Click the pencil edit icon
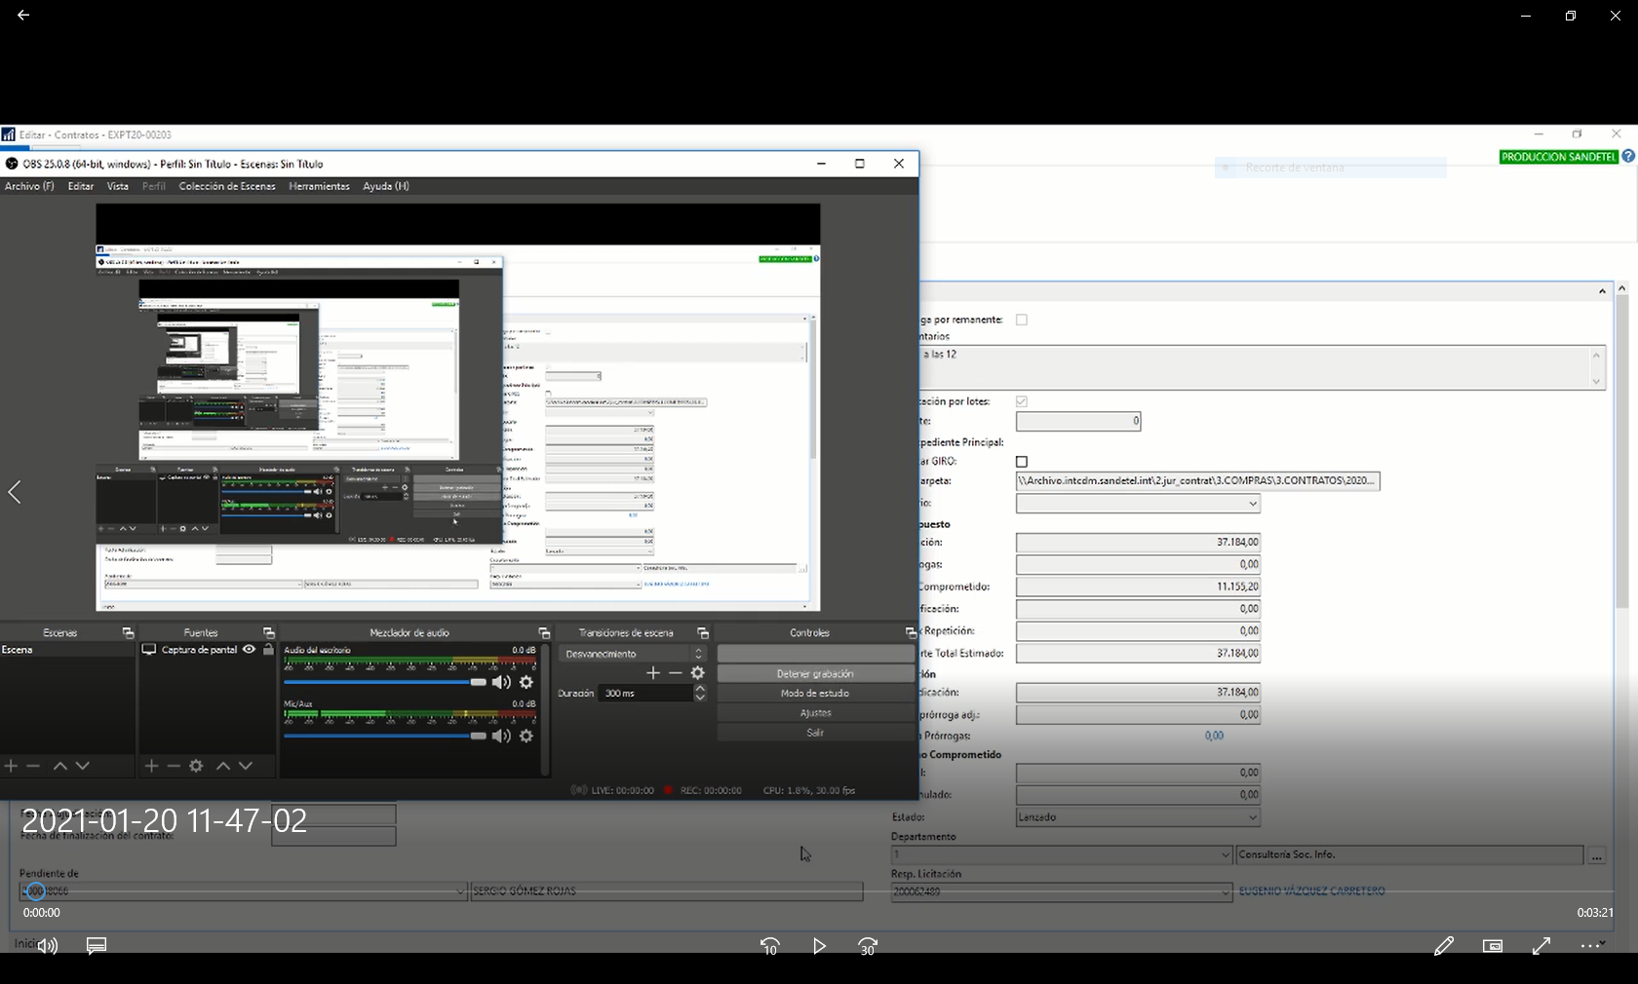Screen dimensions: 1638x984 (1443, 946)
